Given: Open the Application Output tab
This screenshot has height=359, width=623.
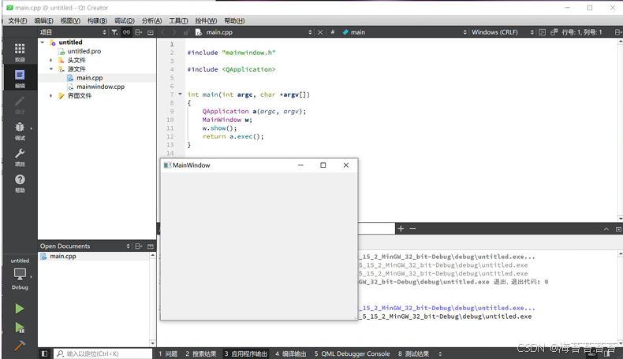Looking at the screenshot, I should coord(245,353).
